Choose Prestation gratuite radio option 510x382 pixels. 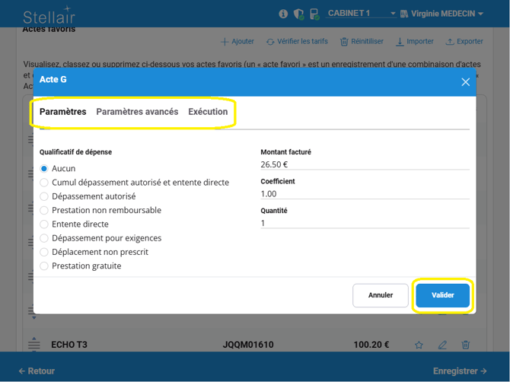[44, 266]
